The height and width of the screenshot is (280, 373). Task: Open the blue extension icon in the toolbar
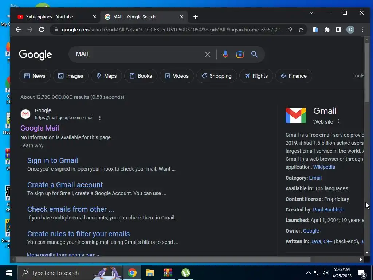[x=315, y=30]
